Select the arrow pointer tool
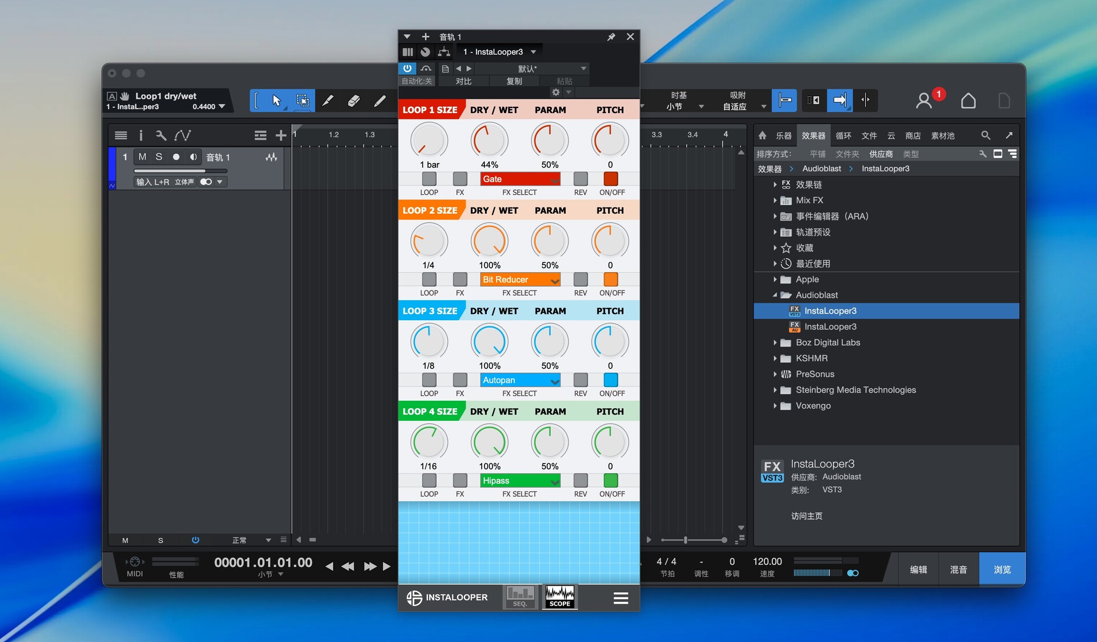Image resolution: width=1097 pixels, height=642 pixels. [x=277, y=101]
